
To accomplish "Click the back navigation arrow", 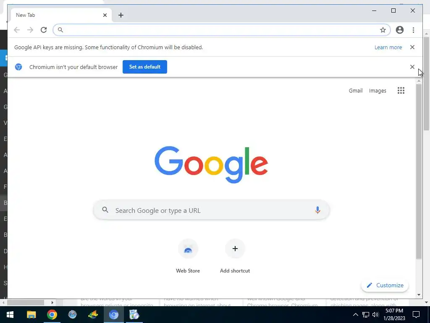I will click(17, 30).
